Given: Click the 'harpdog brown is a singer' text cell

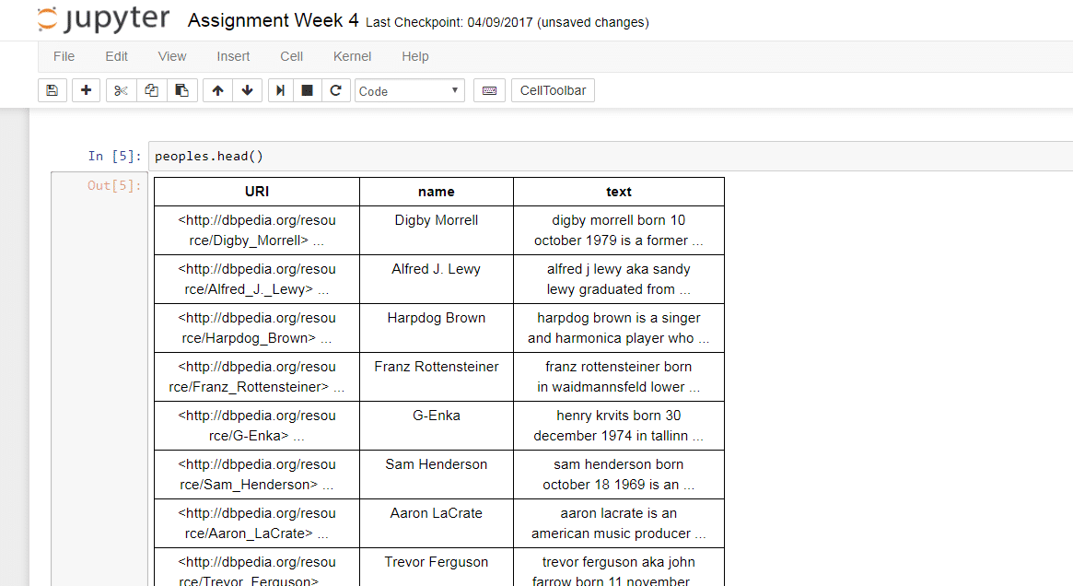Looking at the screenshot, I should (x=619, y=328).
